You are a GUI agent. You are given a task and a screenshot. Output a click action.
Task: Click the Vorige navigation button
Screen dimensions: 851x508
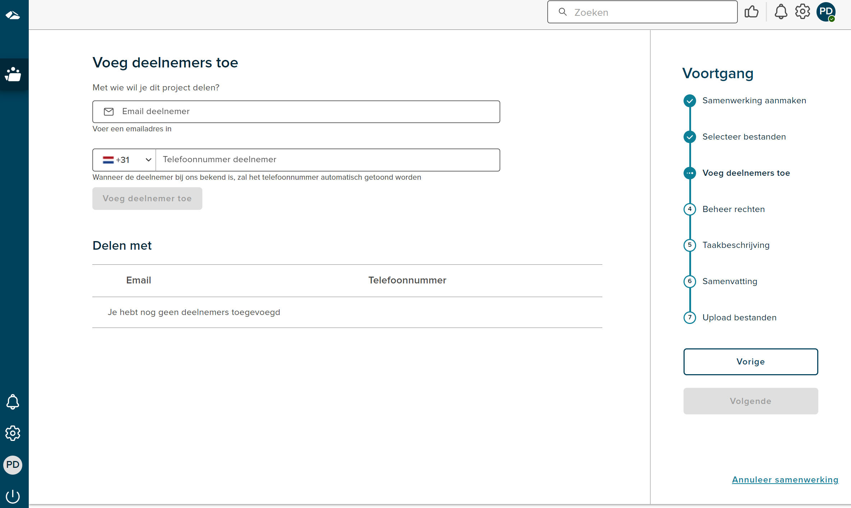[x=750, y=361]
